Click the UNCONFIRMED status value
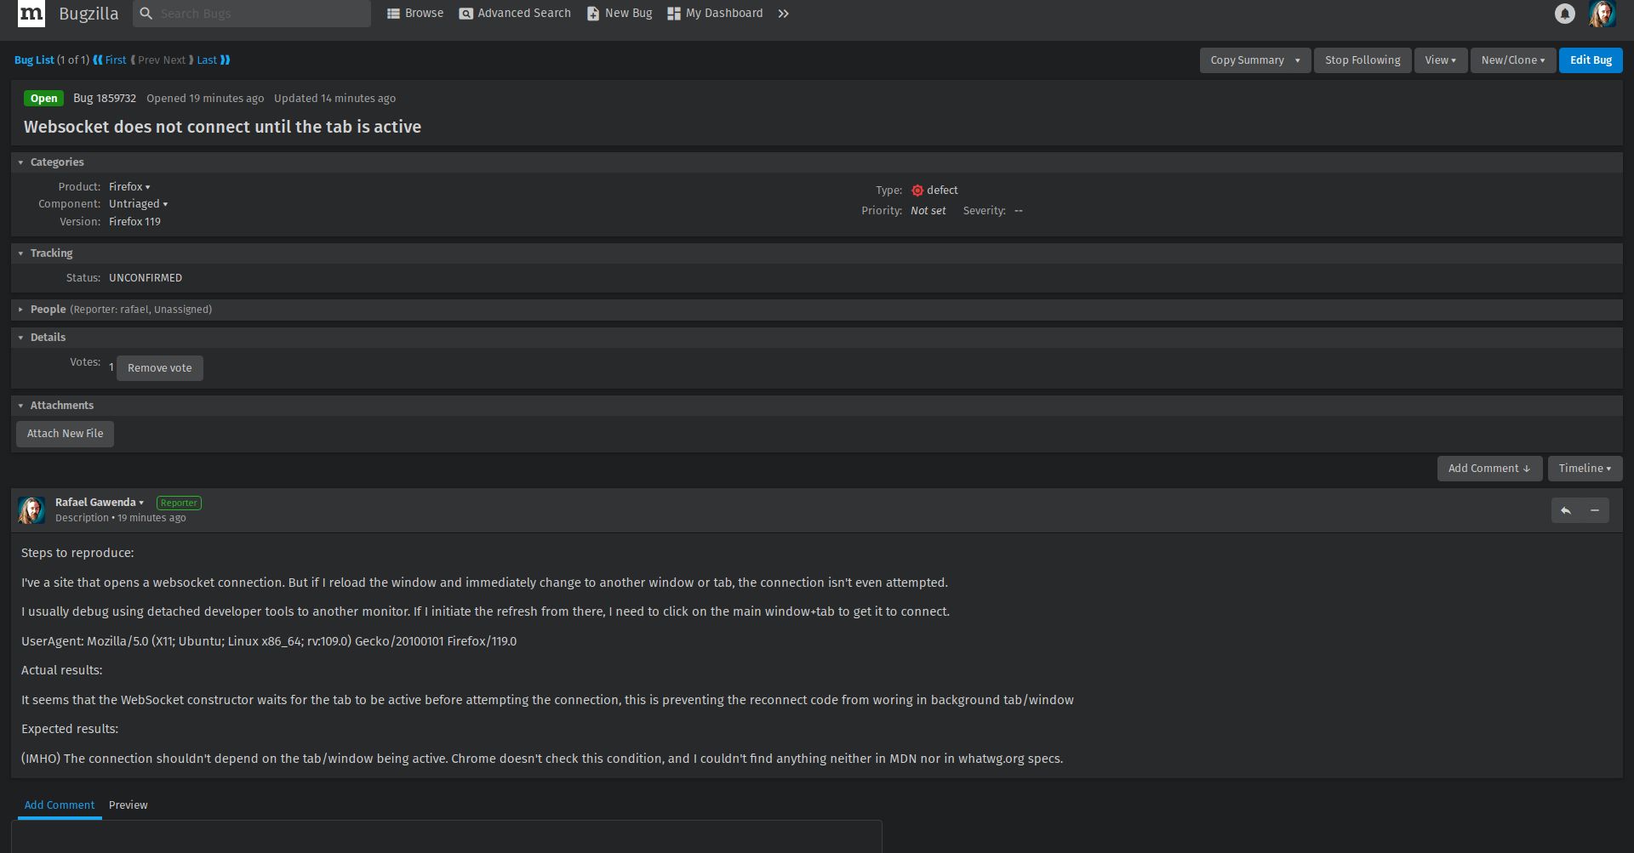Viewport: 1634px width, 853px height. click(x=146, y=278)
